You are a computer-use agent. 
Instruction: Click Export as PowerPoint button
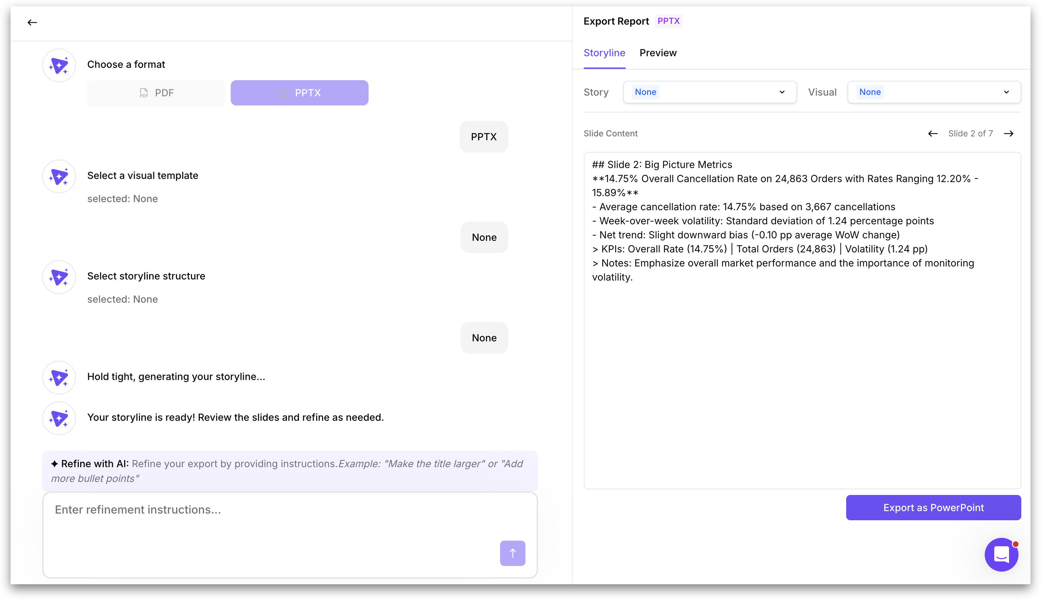(933, 508)
